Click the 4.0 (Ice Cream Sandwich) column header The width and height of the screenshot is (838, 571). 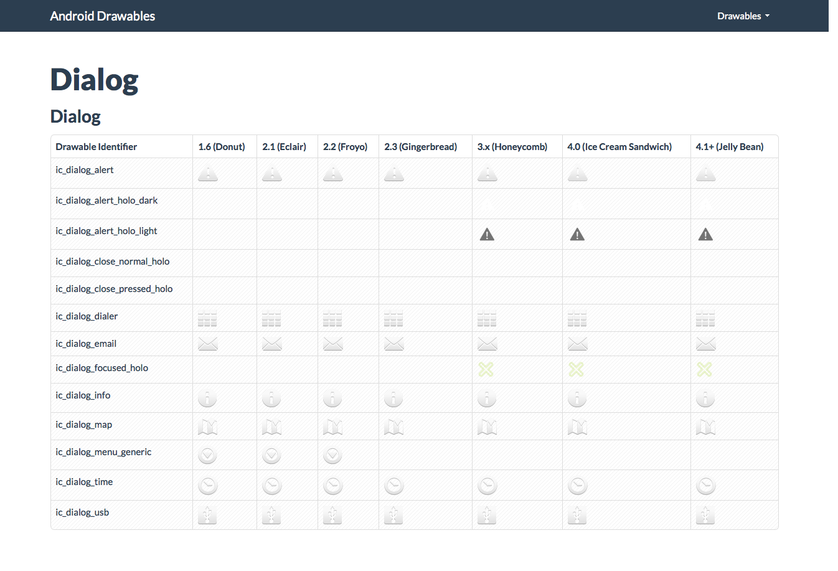click(x=619, y=147)
